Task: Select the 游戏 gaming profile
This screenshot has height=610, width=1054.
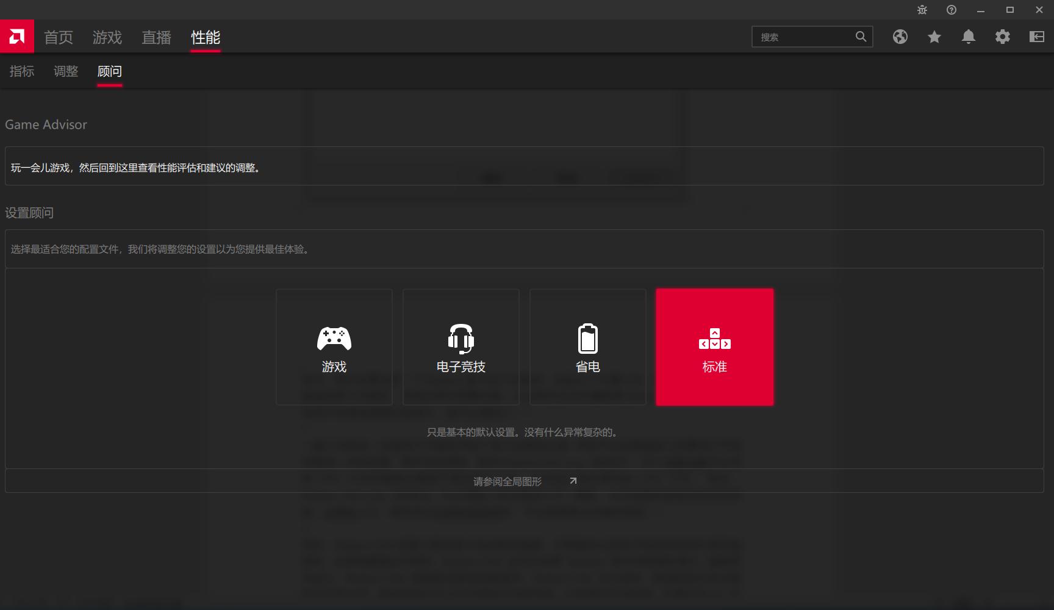Action: pyautogui.click(x=334, y=346)
